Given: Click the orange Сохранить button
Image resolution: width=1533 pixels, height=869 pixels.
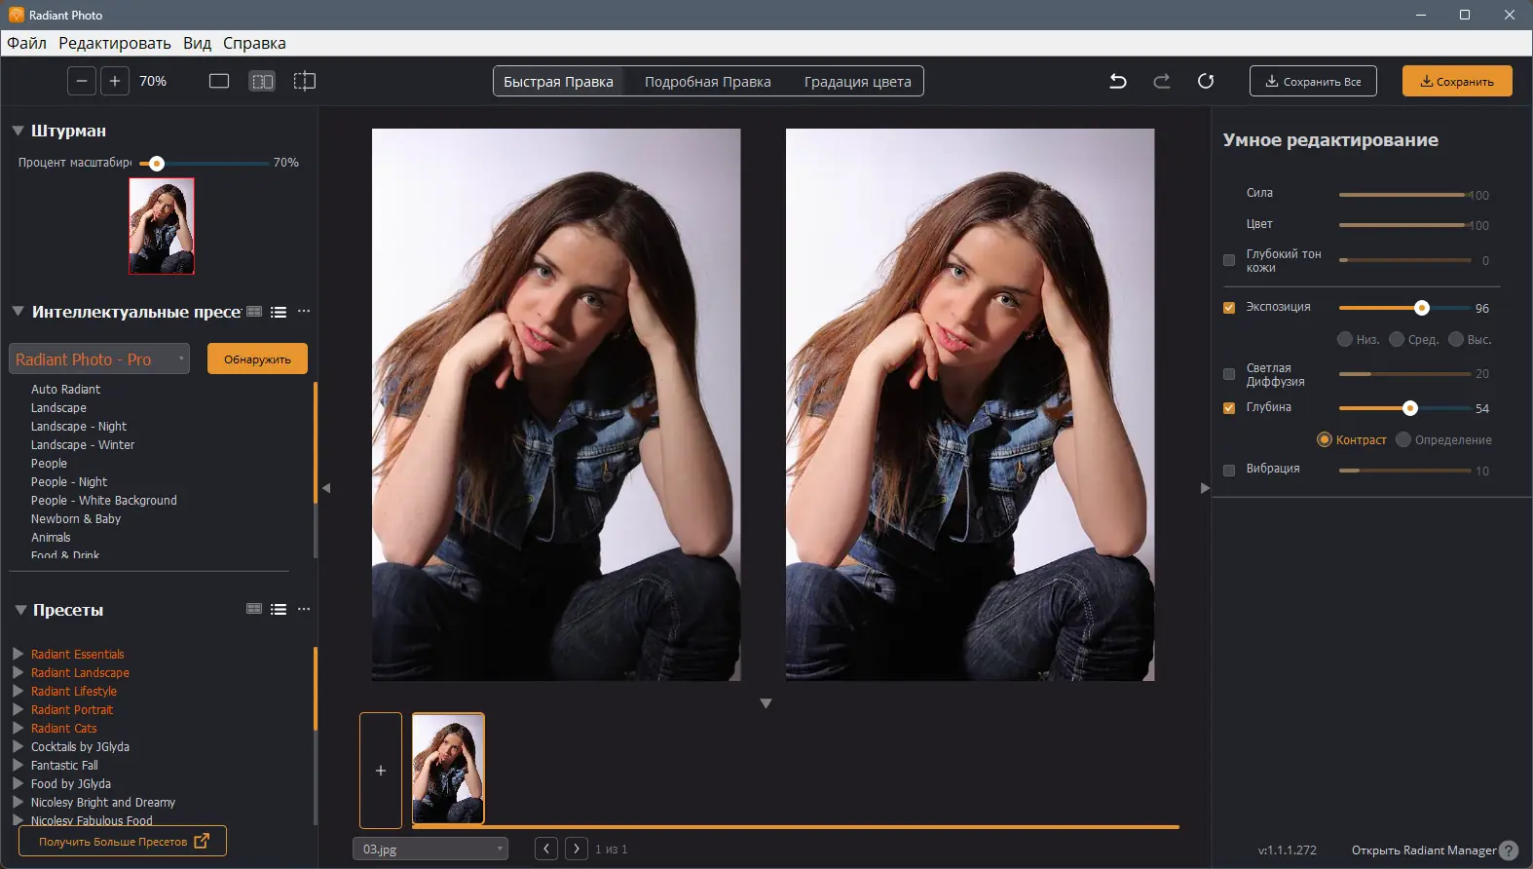Looking at the screenshot, I should (1457, 81).
